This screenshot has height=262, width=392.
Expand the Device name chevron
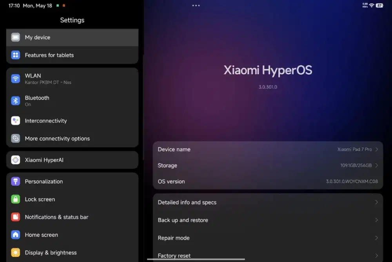pyautogui.click(x=376, y=149)
